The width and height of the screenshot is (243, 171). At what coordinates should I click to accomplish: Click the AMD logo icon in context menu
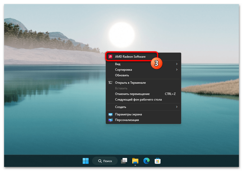tap(110, 57)
